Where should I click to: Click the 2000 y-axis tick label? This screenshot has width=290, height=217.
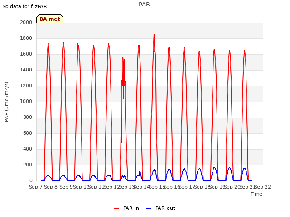tap(26, 22)
